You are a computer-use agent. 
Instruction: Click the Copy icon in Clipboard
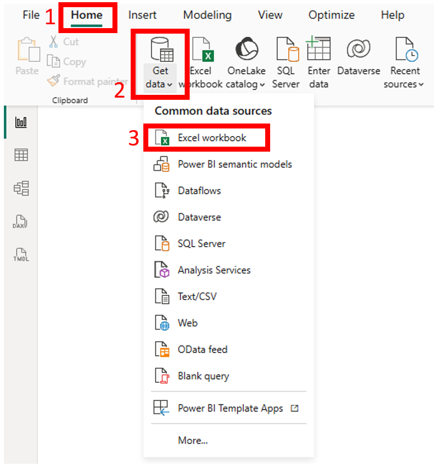pos(53,61)
